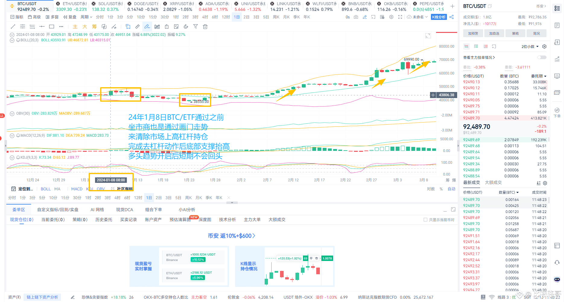Image resolution: width=564 pixels, height=302 pixels.
Task: Switch to 自定义指标/回测/实盘 tab
Action: pos(58,210)
